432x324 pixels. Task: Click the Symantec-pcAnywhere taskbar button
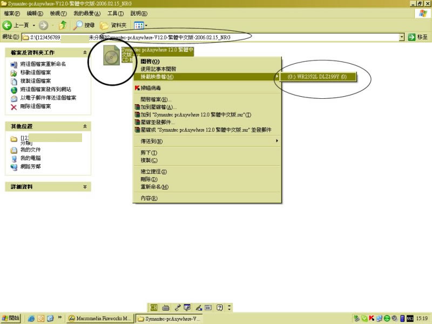click(x=169, y=319)
